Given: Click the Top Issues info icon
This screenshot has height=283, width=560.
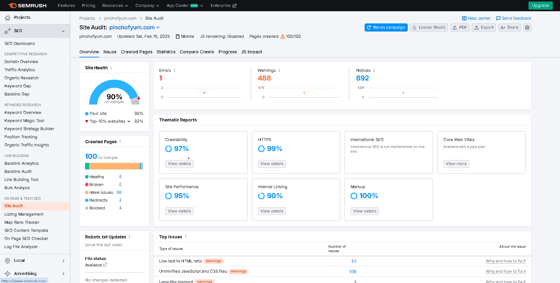Looking at the screenshot, I should [186, 236].
